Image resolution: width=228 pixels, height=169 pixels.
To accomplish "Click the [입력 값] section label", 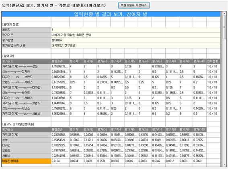I will pyautogui.click(x=8, y=56).
